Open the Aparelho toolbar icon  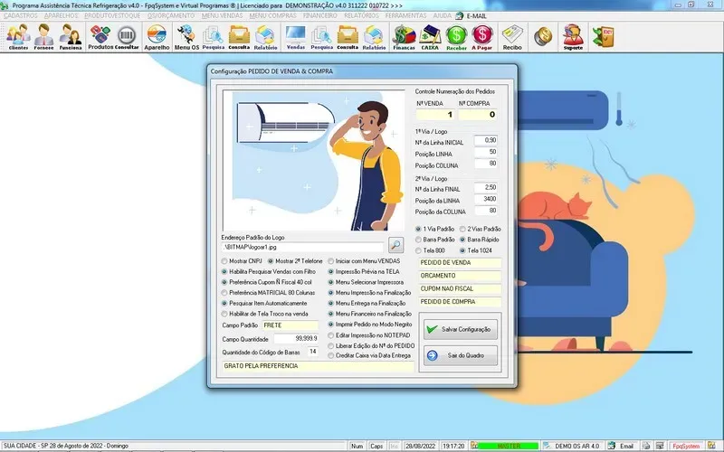(x=157, y=37)
